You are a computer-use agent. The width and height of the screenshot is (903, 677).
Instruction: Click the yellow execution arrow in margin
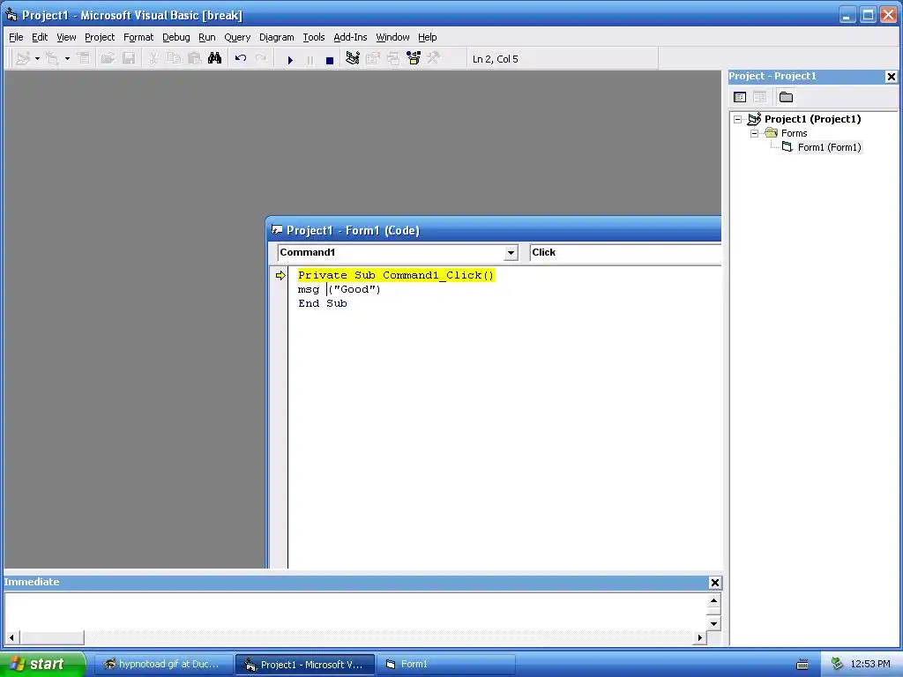[x=280, y=276]
